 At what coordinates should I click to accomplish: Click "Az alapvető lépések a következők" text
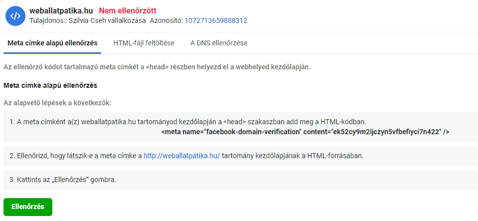coord(58,103)
